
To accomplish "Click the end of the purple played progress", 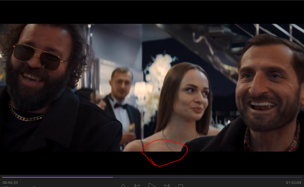I will click(x=113, y=177).
